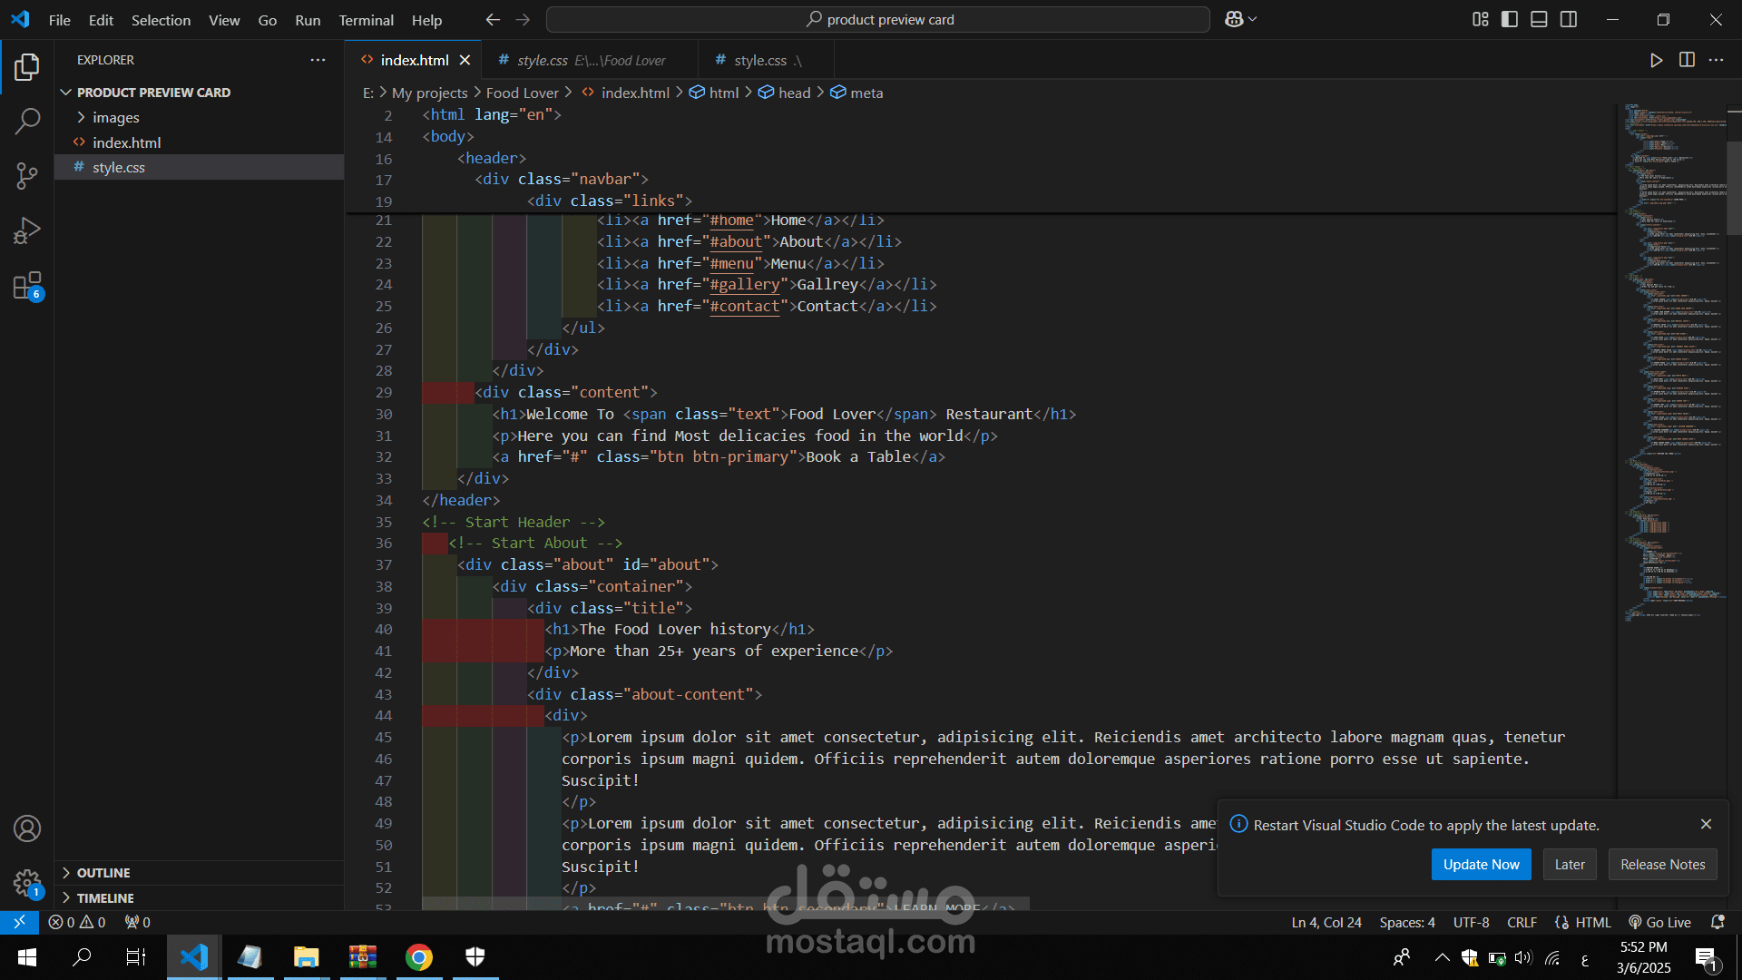Toggle the primary side bar visibility
Image resolution: width=1742 pixels, height=980 pixels.
click(x=1510, y=19)
